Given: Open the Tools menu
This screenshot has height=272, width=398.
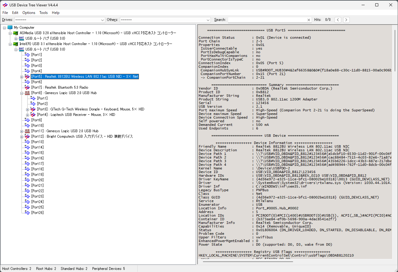Looking at the screenshot, I should coord(43,13).
